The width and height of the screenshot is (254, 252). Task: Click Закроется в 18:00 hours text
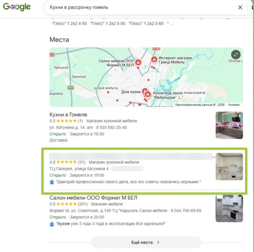tap(87, 134)
